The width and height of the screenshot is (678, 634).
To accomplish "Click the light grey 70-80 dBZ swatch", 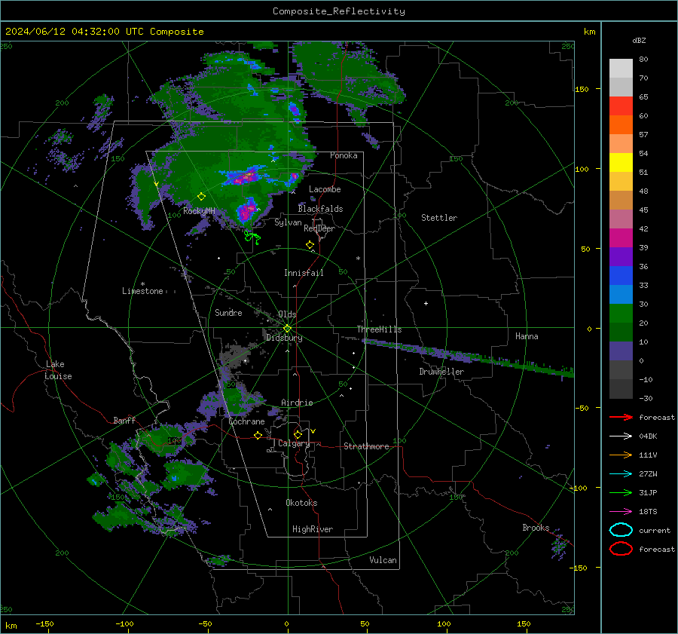I will [x=621, y=69].
